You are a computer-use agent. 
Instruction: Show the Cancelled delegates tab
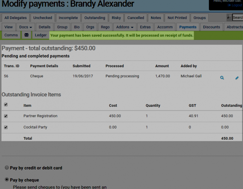(x=136, y=18)
